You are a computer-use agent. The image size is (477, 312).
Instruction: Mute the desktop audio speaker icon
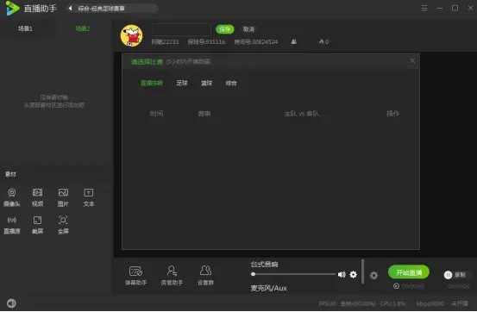click(342, 275)
